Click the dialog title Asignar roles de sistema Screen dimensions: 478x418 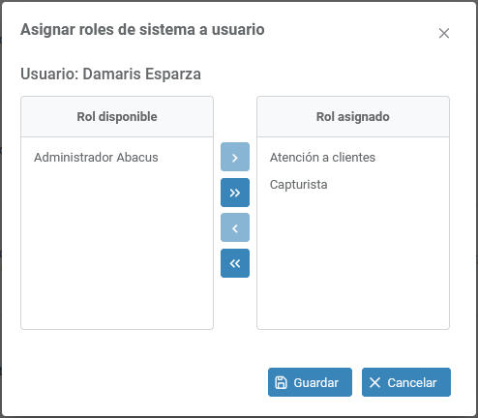tap(142, 30)
